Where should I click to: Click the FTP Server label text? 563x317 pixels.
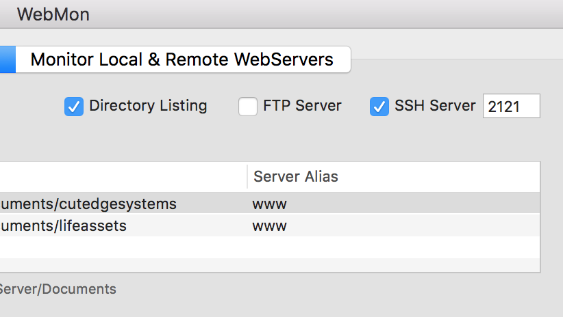pyautogui.click(x=302, y=106)
